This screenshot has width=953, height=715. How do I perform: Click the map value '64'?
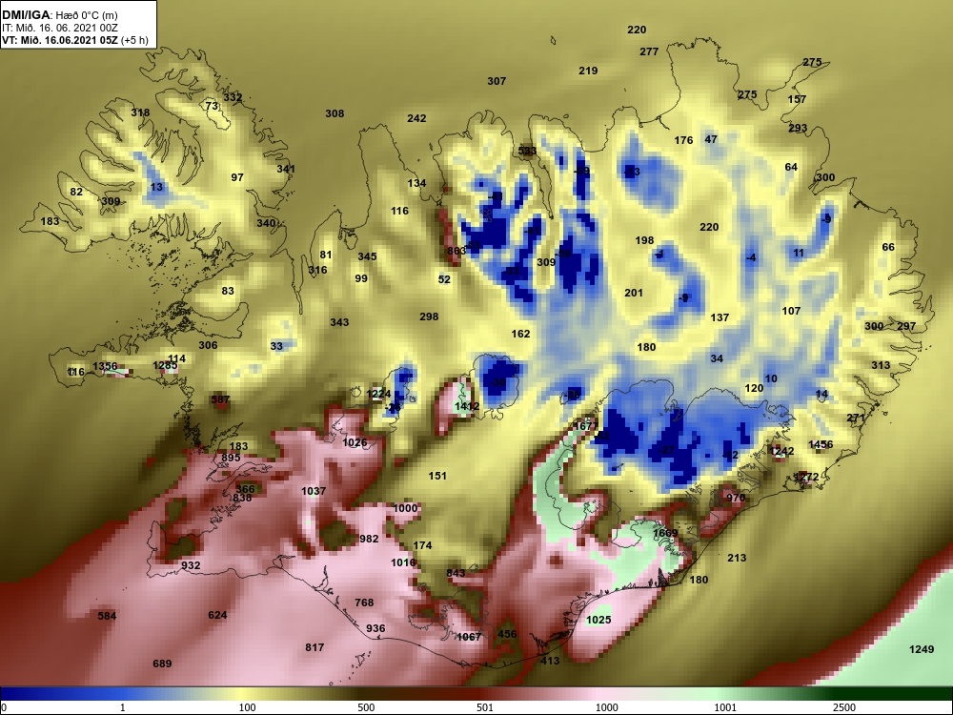click(791, 167)
